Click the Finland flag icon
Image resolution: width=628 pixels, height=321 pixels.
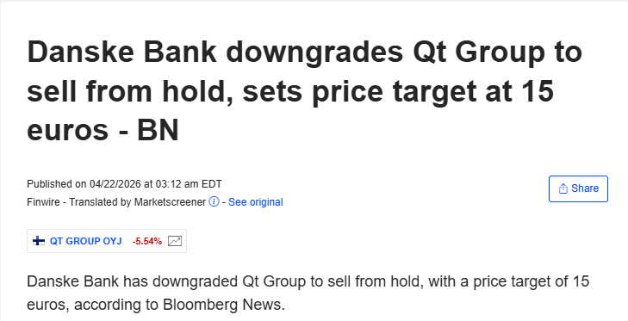click(x=39, y=241)
